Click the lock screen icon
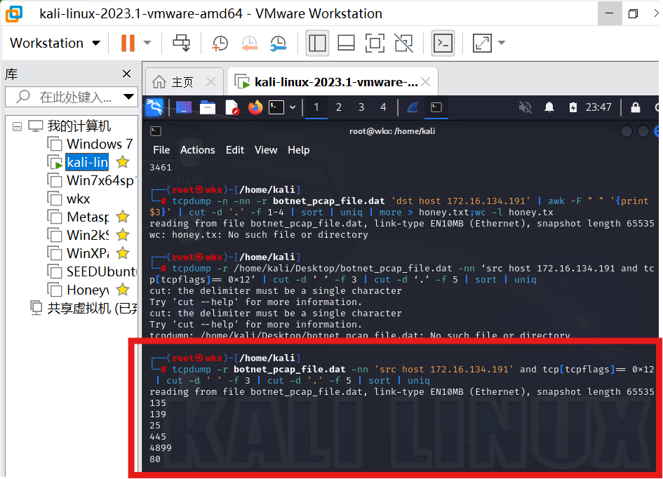 [x=636, y=107]
